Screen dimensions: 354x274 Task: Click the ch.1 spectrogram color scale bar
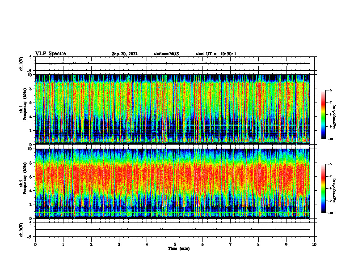click(x=323, y=115)
